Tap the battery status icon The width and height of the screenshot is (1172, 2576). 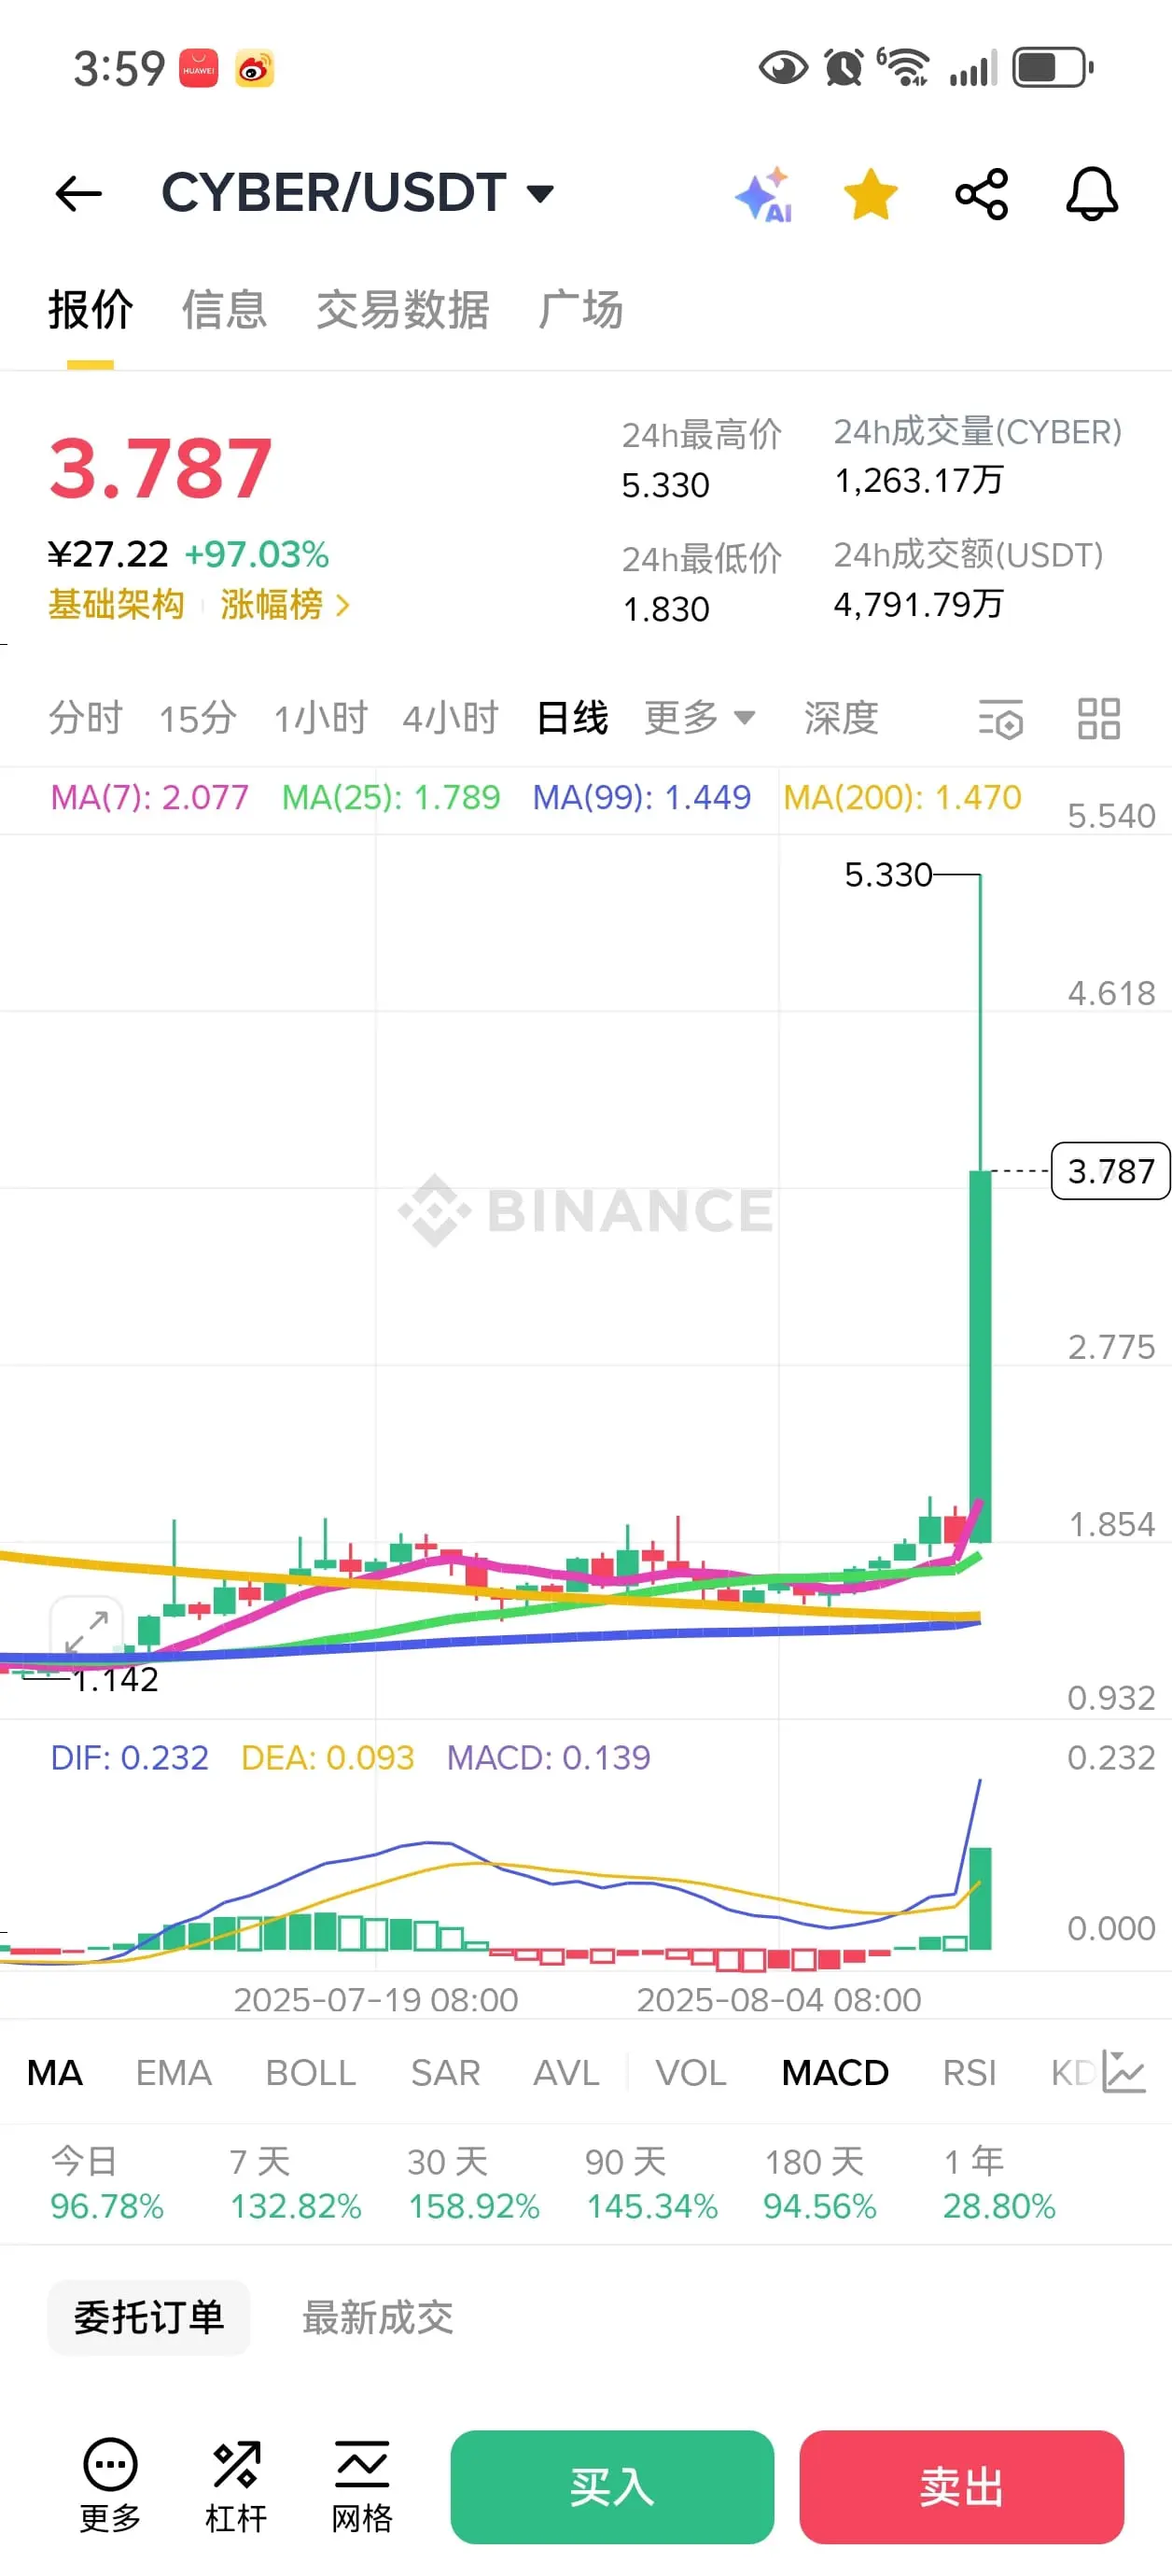pyautogui.click(x=1053, y=68)
